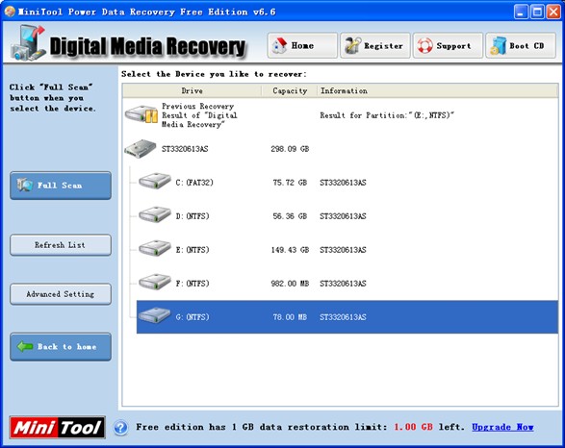
Task: Open the Register button
Action: tap(375, 46)
